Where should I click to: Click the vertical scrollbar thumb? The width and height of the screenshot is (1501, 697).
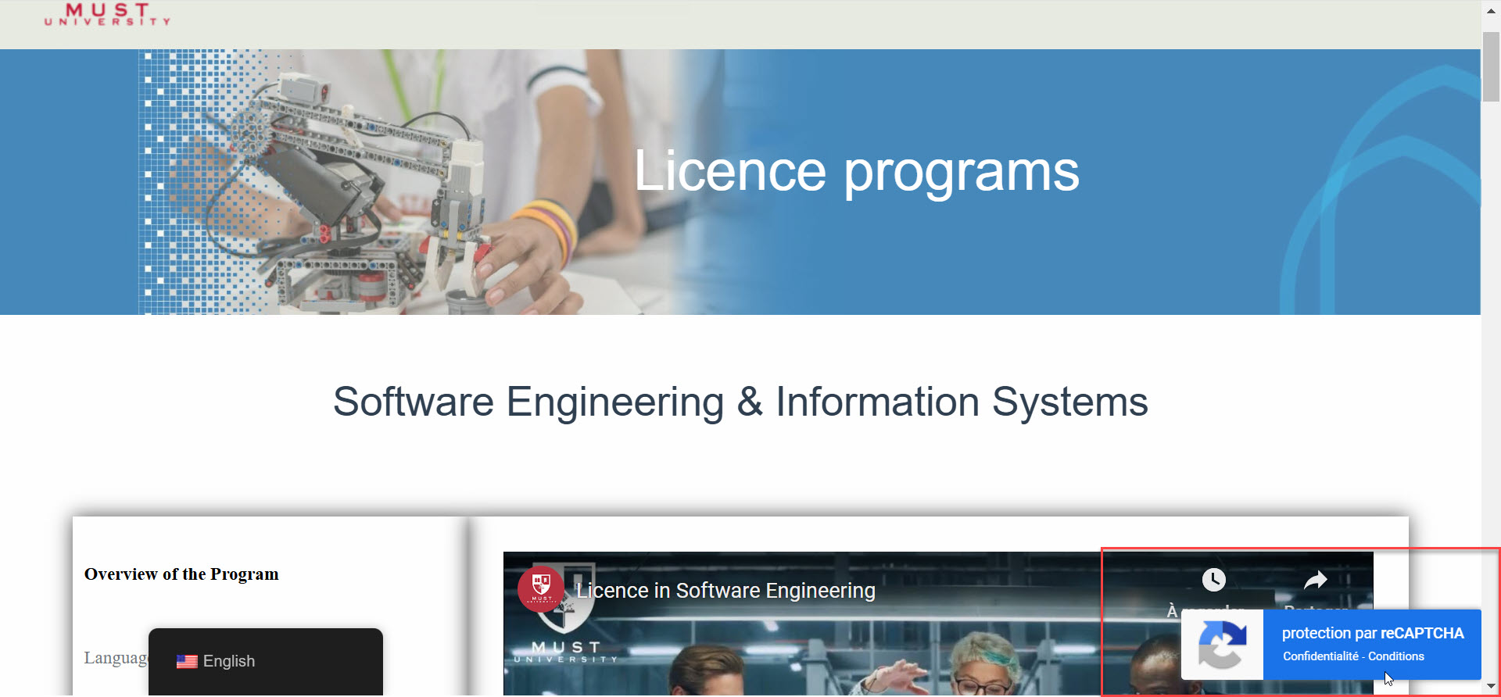tap(1491, 66)
